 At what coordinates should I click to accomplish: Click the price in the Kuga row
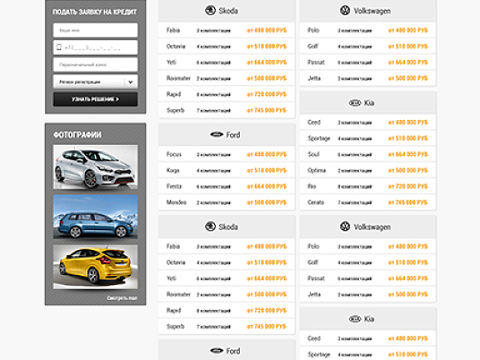pyautogui.click(x=267, y=170)
